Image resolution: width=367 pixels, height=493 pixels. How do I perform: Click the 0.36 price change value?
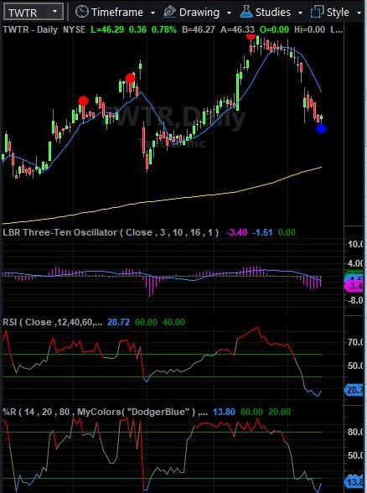[137, 29]
